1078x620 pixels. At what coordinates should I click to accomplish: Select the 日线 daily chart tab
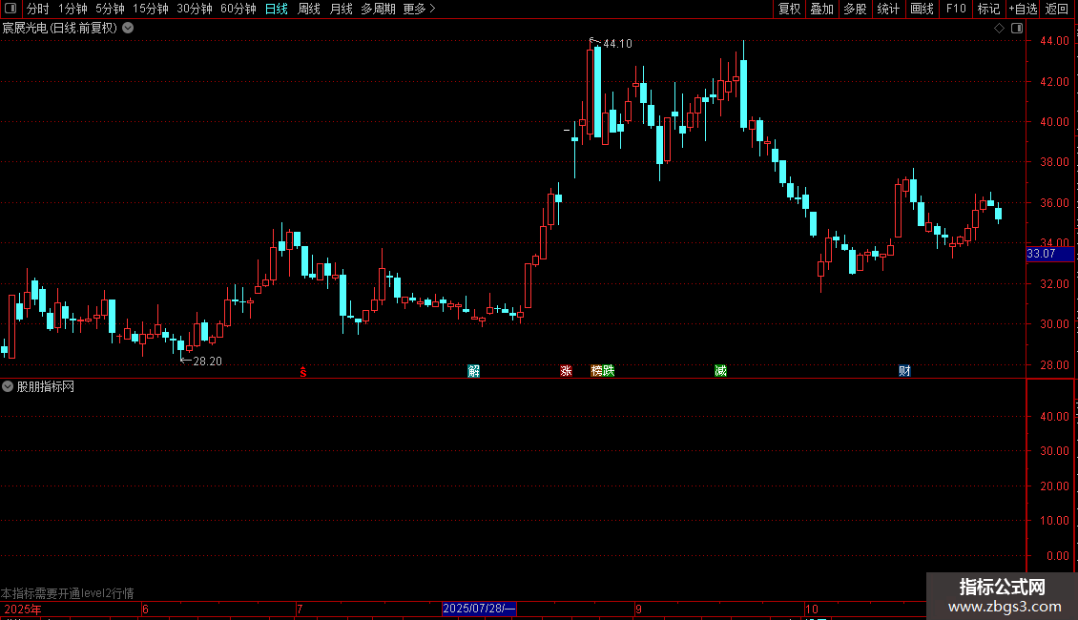point(277,9)
